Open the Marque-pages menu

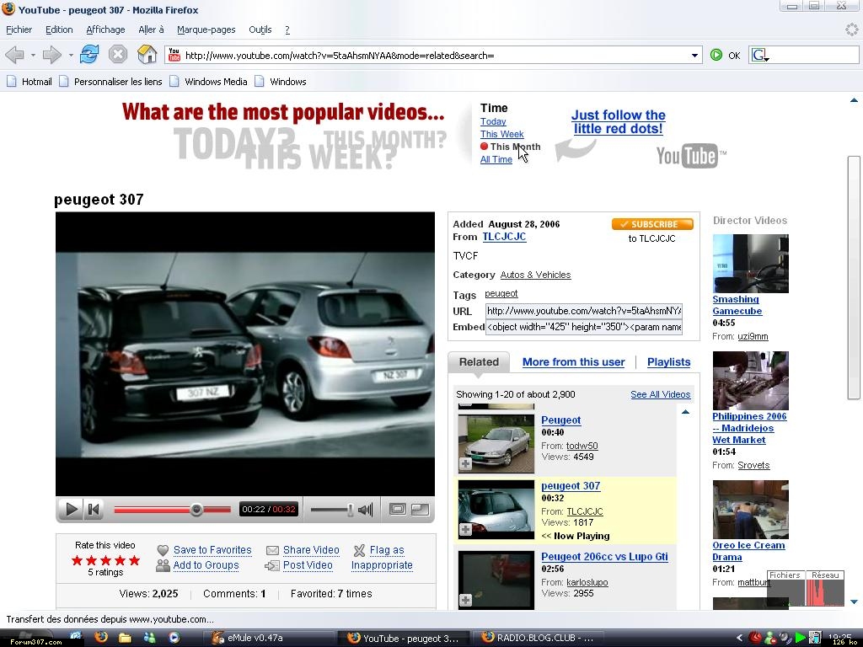coord(206,29)
